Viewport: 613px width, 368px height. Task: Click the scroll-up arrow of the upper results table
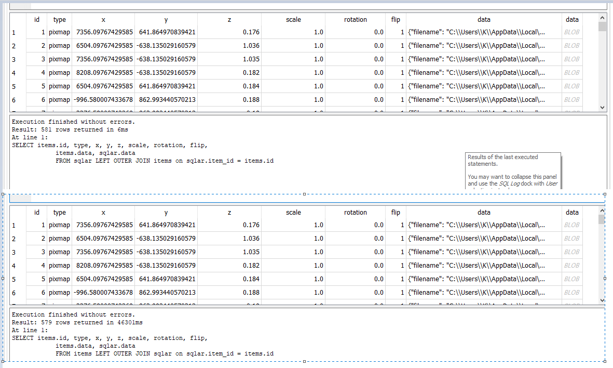(602, 17)
